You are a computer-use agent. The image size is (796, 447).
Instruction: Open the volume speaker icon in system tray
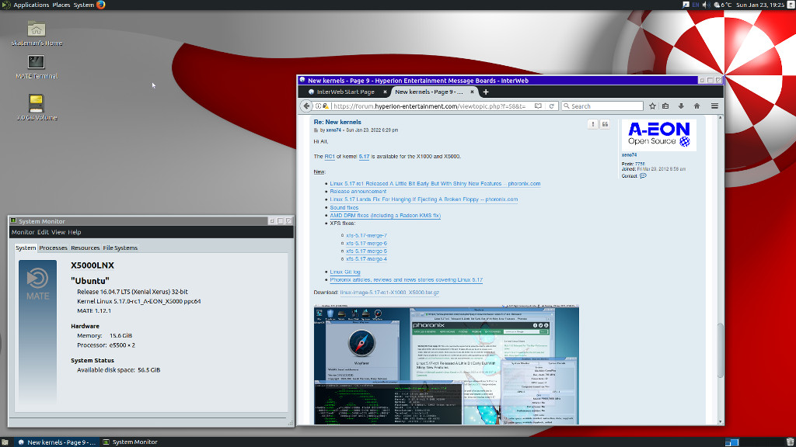(706, 5)
